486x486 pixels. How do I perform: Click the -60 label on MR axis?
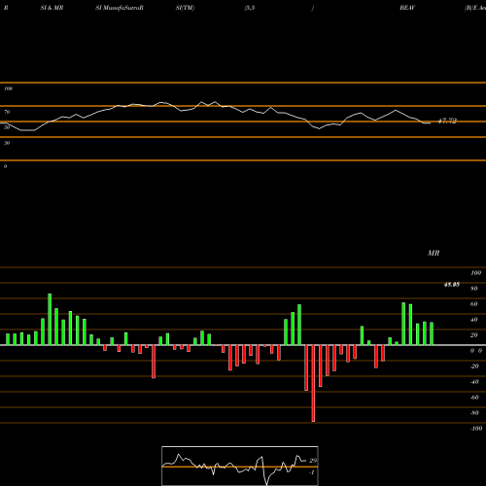474,398
